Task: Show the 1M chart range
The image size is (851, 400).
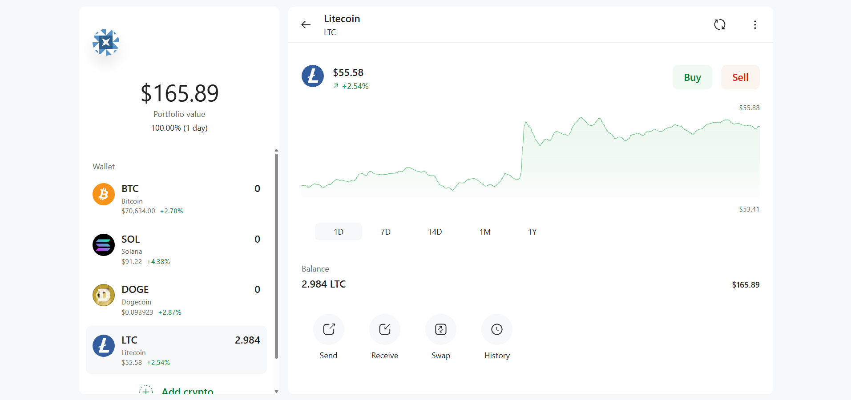Action: click(x=484, y=232)
